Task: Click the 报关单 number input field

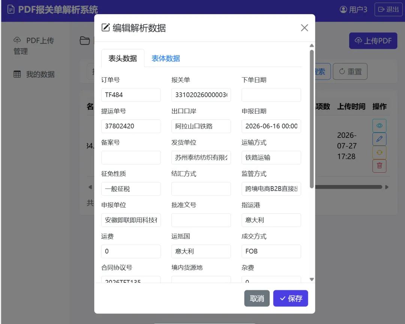Action: (201, 95)
